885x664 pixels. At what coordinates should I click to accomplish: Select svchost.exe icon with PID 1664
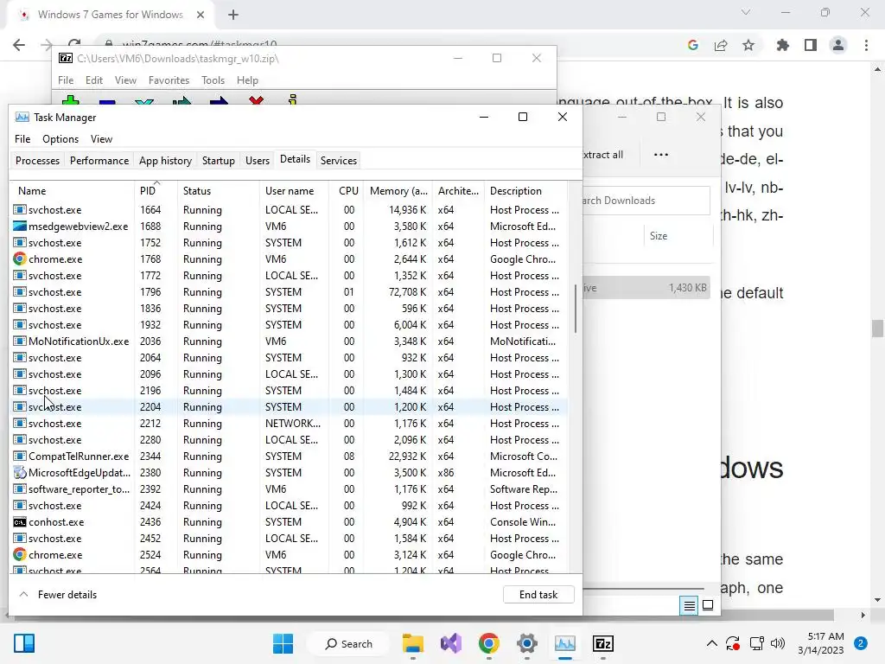(20, 210)
